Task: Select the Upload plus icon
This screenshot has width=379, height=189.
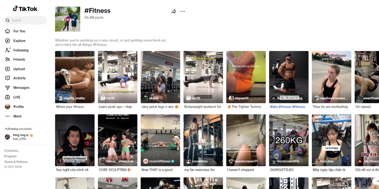Action: click(8, 69)
